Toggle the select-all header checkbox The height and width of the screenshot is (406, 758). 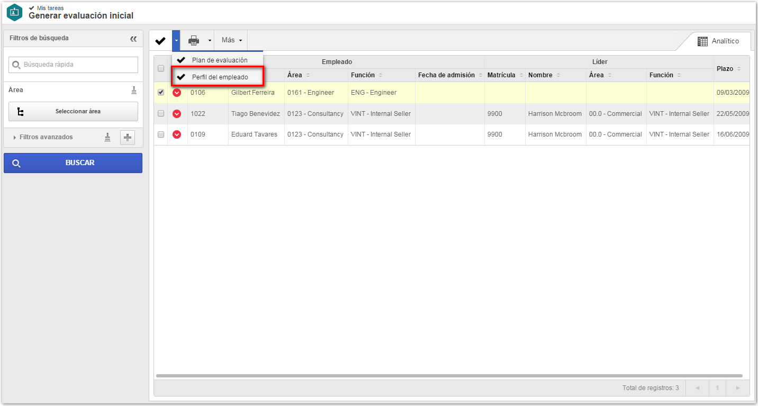tap(161, 68)
